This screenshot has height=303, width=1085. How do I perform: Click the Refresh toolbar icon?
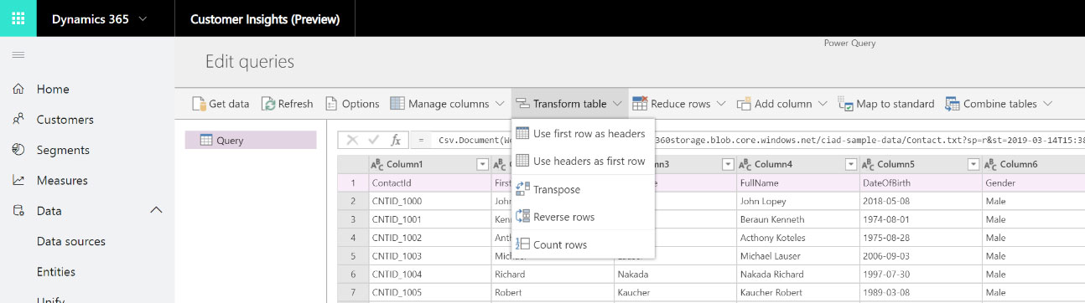[x=268, y=104]
